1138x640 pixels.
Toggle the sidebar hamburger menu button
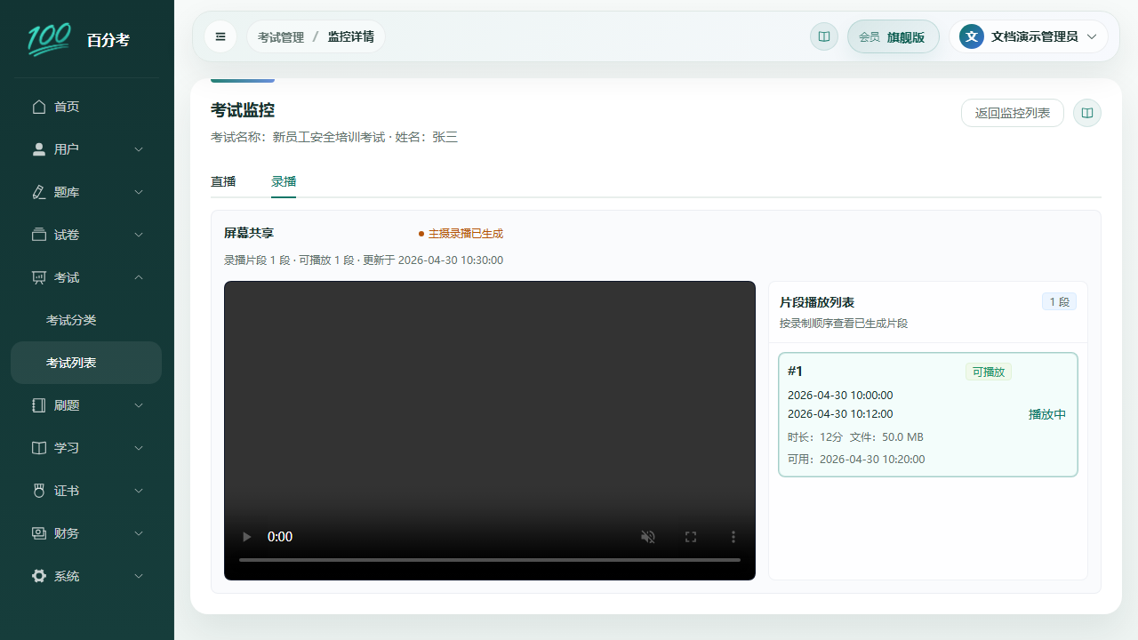pyautogui.click(x=220, y=36)
